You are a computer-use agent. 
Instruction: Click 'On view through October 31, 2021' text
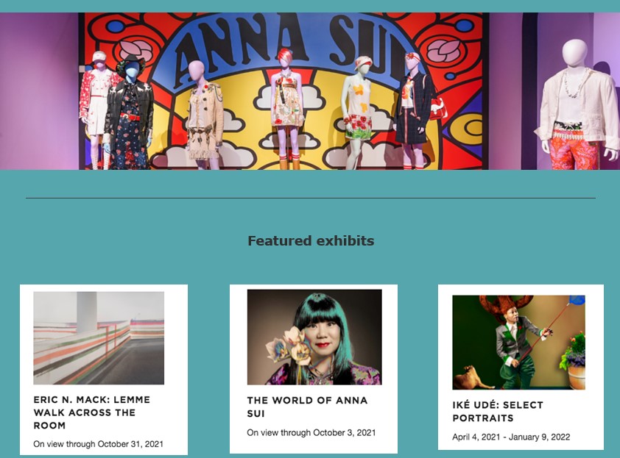tap(98, 444)
